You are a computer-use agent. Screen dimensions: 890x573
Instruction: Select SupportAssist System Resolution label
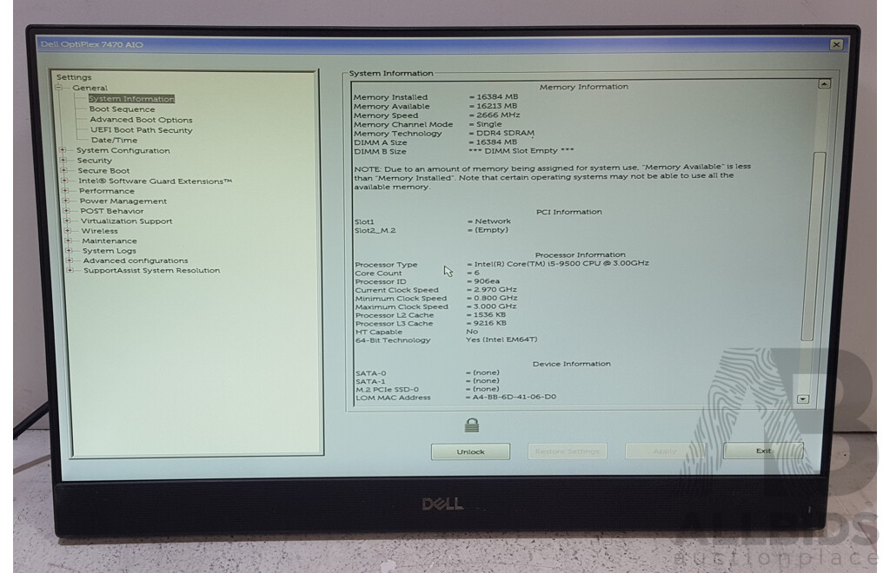pyautogui.click(x=151, y=270)
